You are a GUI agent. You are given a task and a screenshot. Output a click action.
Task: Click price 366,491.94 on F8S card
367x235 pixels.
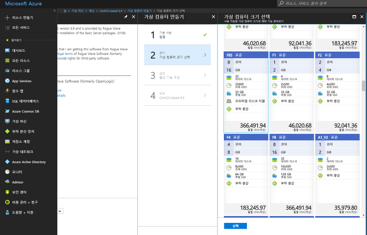coord(253,126)
